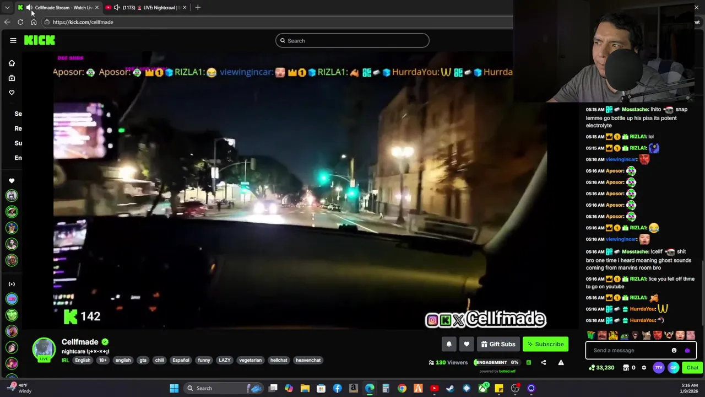Open chat settings gear
The height and width of the screenshot is (397, 705).
pyautogui.click(x=644, y=368)
